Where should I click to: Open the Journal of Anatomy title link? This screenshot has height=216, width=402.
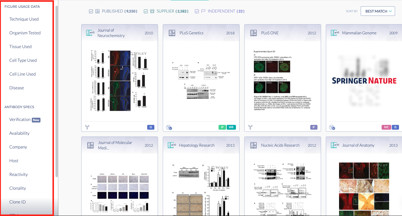pos(358,145)
